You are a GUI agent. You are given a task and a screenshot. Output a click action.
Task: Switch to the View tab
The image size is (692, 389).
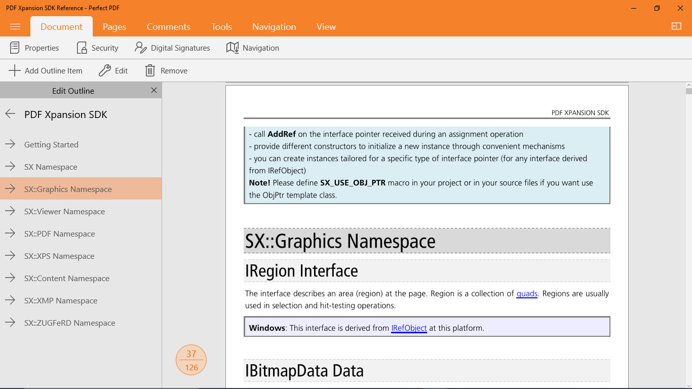click(x=326, y=27)
